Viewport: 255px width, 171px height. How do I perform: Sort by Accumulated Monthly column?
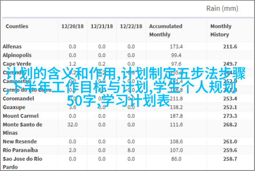[x=165, y=30]
